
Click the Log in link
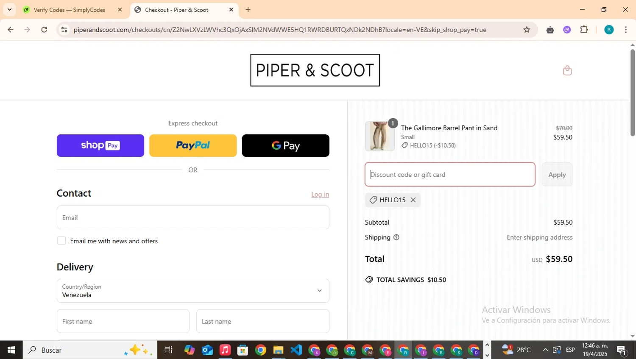(x=320, y=195)
